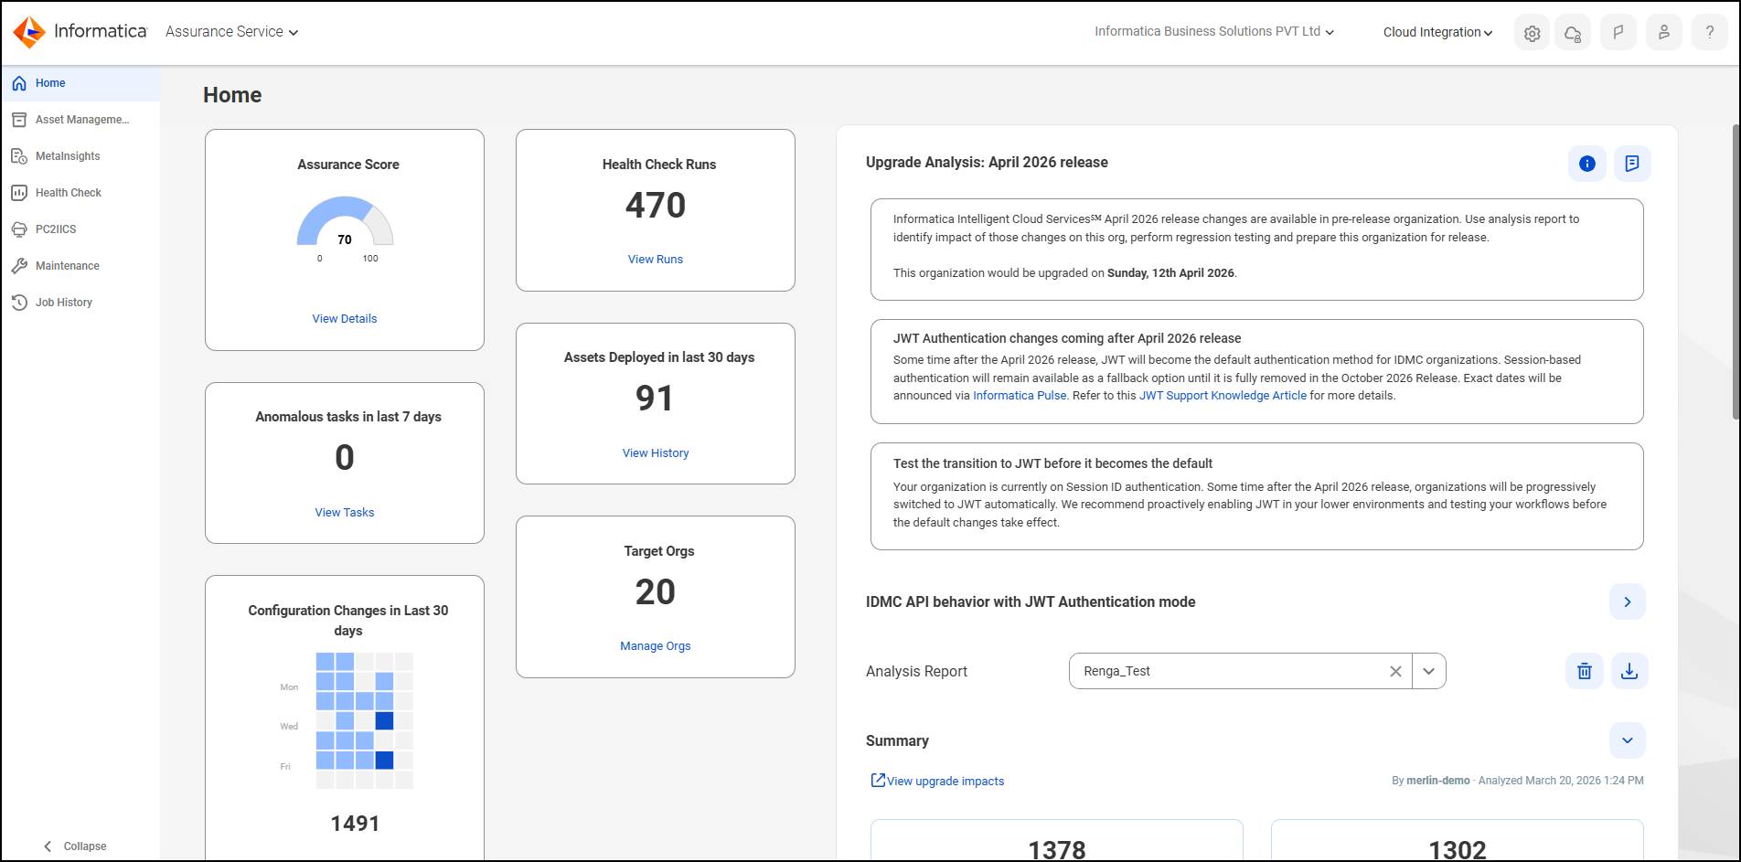This screenshot has width=1741, height=862.
Task: Open the Informatica Pulse link
Action: click(x=1020, y=396)
